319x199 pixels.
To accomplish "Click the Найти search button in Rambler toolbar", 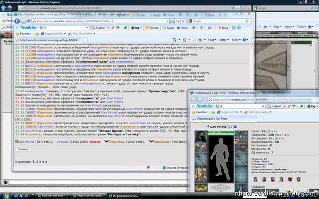I will click(98, 28).
